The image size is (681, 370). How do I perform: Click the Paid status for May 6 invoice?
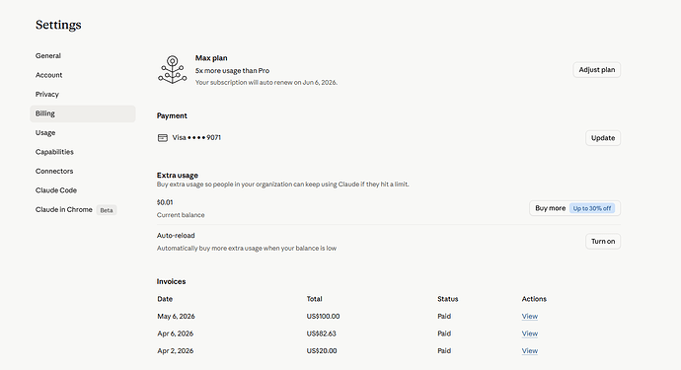coord(444,316)
